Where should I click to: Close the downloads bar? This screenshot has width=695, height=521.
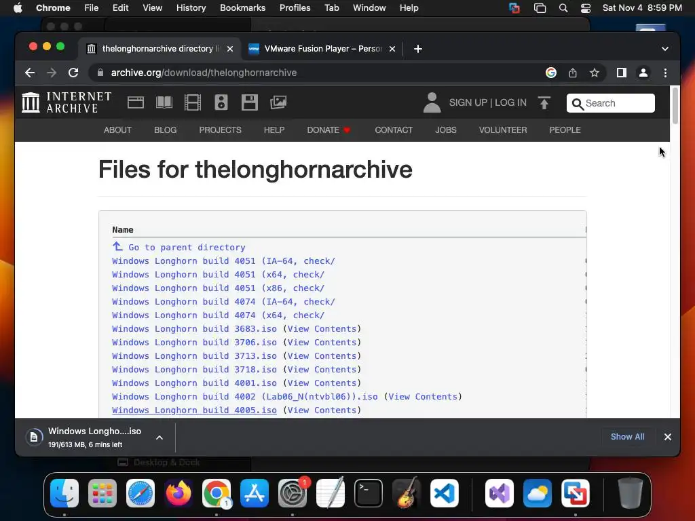tap(668, 437)
